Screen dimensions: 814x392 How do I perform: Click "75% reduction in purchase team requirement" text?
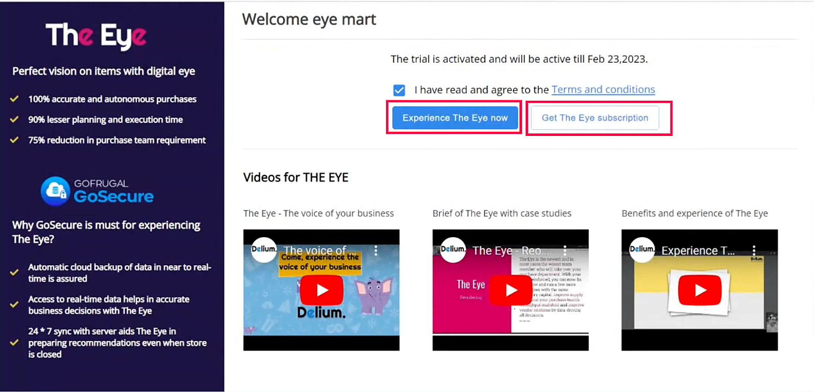click(x=117, y=140)
